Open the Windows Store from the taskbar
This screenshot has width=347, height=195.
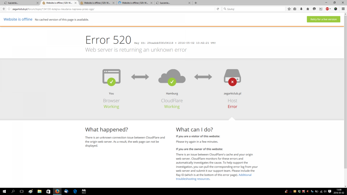click(x=48, y=191)
